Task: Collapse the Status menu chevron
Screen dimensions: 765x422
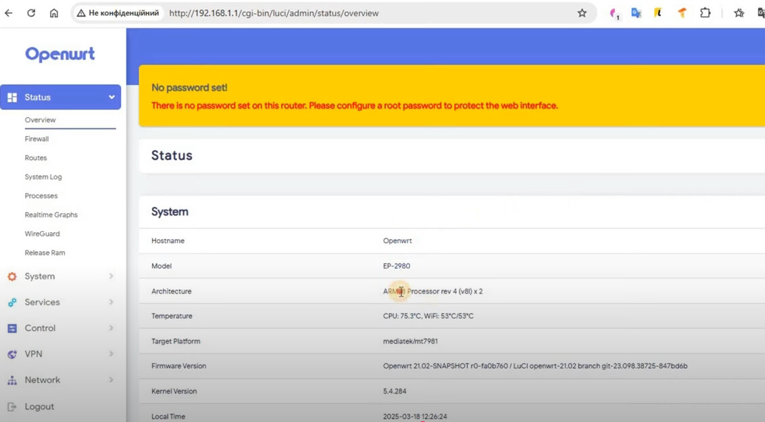Action: point(112,97)
